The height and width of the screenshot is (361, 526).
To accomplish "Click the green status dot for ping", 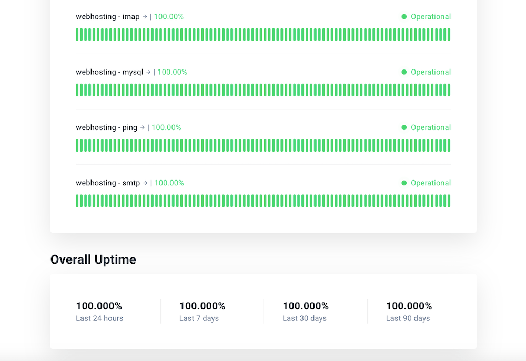I will coord(404,127).
